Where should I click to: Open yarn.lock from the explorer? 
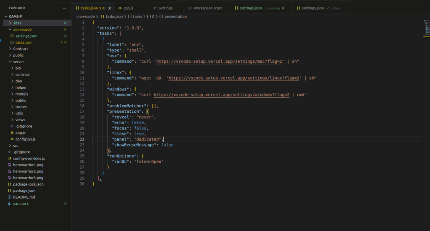[21, 204]
